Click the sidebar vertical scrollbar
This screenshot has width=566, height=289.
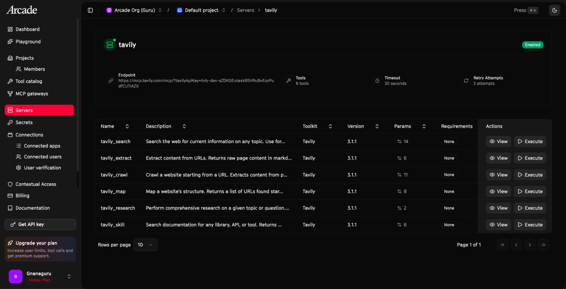(x=78, y=94)
